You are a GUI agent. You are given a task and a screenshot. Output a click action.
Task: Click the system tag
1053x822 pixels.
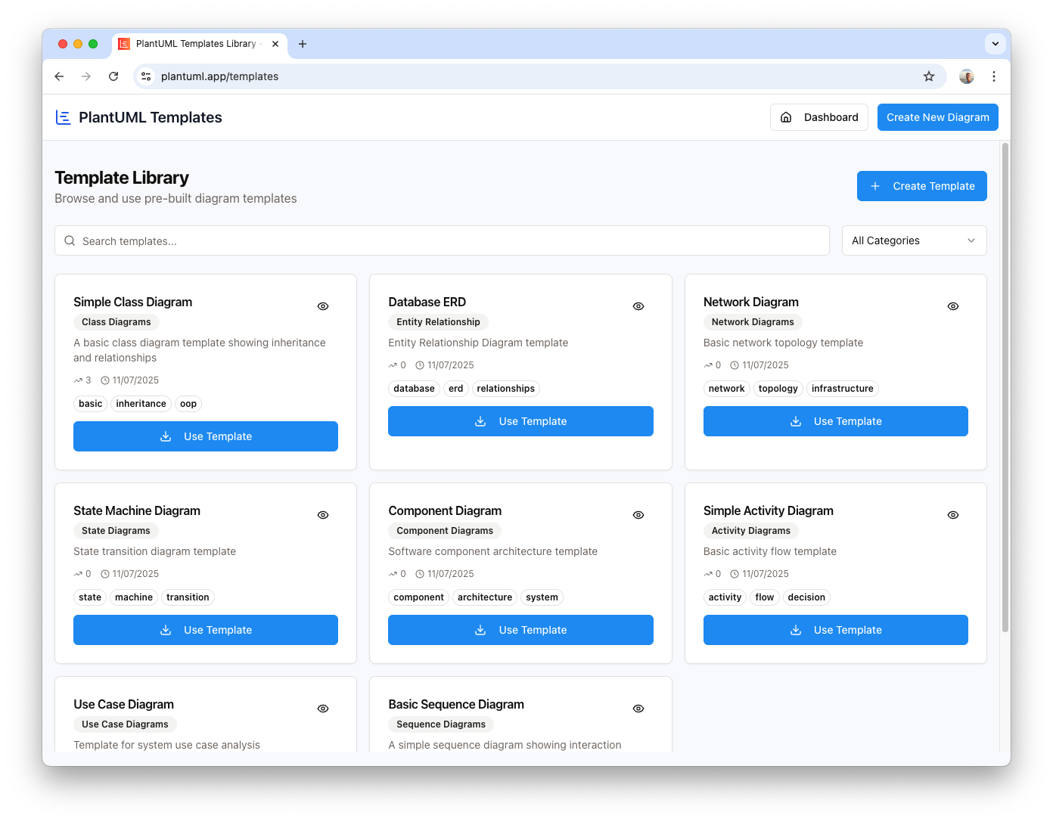(x=542, y=597)
